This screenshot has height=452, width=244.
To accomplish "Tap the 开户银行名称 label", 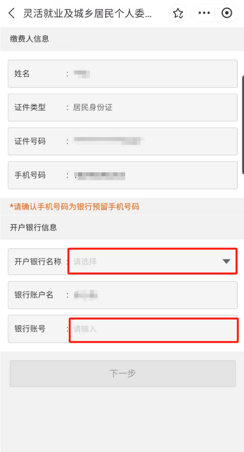I will coord(38,262).
